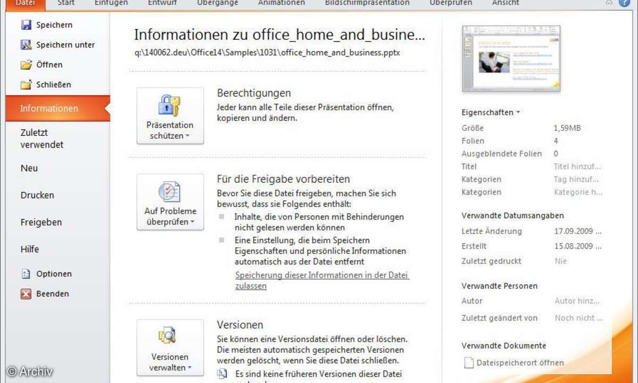This screenshot has height=383, width=638.
Task: Click the Noch nicht value
Action: tap(578, 318)
